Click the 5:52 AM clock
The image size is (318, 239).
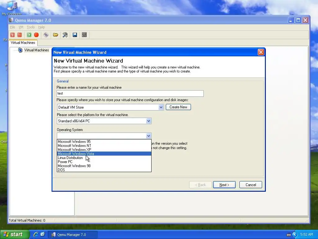point(307,235)
